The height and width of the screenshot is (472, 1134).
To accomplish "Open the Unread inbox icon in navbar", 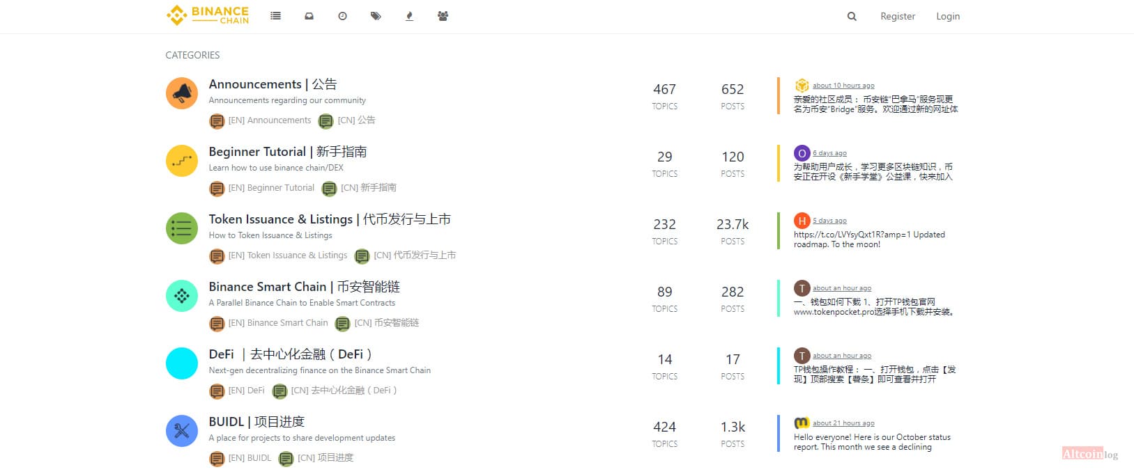I will 309,15.
